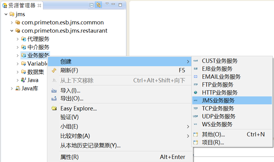Click the EMAIL业务服务 envelope icon
The height and width of the screenshot is (162, 274).
coord(196,77)
